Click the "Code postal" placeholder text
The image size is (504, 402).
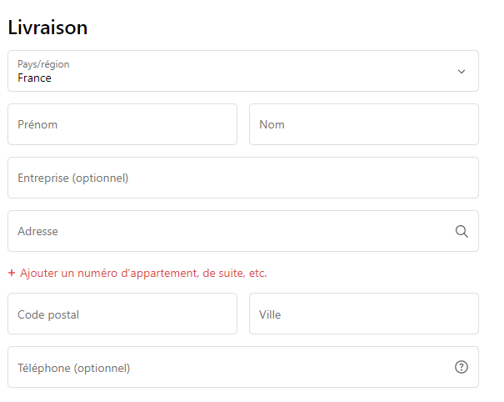click(48, 314)
